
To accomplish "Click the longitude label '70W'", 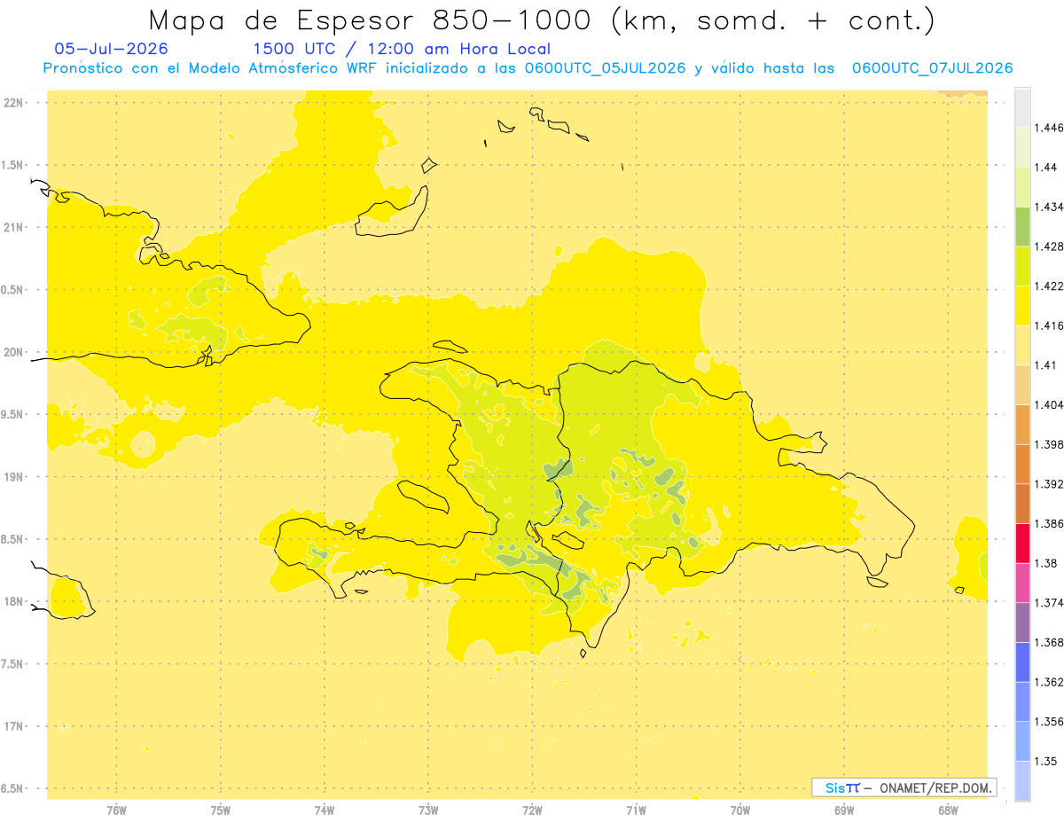I will (740, 810).
